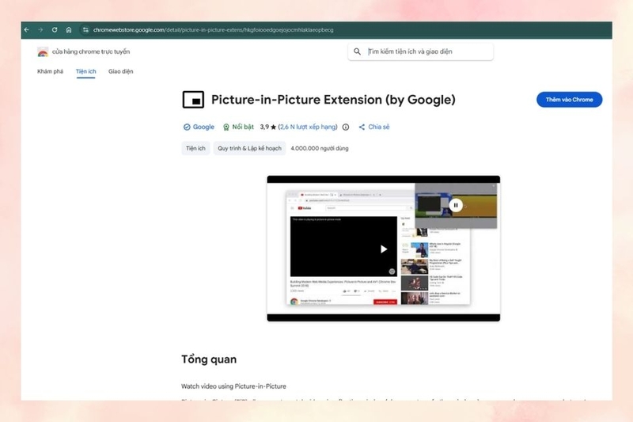The width and height of the screenshot is (633, 422).
Task: View site information icon in address bar
Action: (x=85, y=30)
